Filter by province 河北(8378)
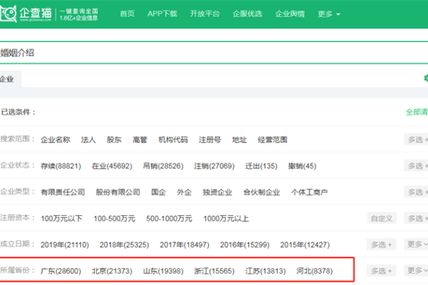Image resolution: width=428 pixels, height=285 pixels. 315,271
